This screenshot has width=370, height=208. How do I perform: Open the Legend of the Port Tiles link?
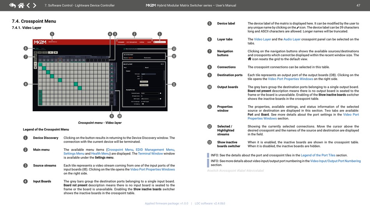(318, 155)
